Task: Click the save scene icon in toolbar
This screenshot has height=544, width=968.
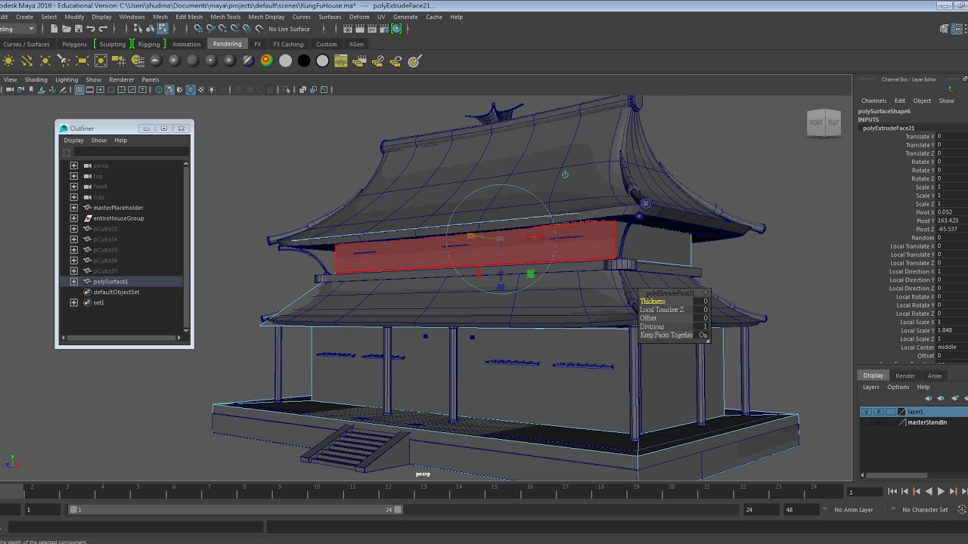Action: pyautogui.click(x=78, y=29)
